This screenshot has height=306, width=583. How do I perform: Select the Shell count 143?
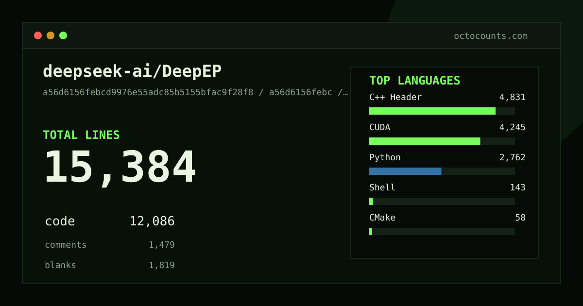518,187
